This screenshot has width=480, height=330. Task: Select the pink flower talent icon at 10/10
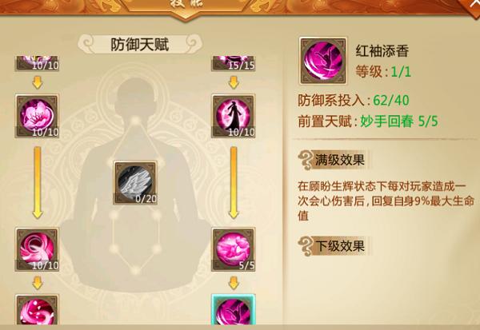(37, 116)
